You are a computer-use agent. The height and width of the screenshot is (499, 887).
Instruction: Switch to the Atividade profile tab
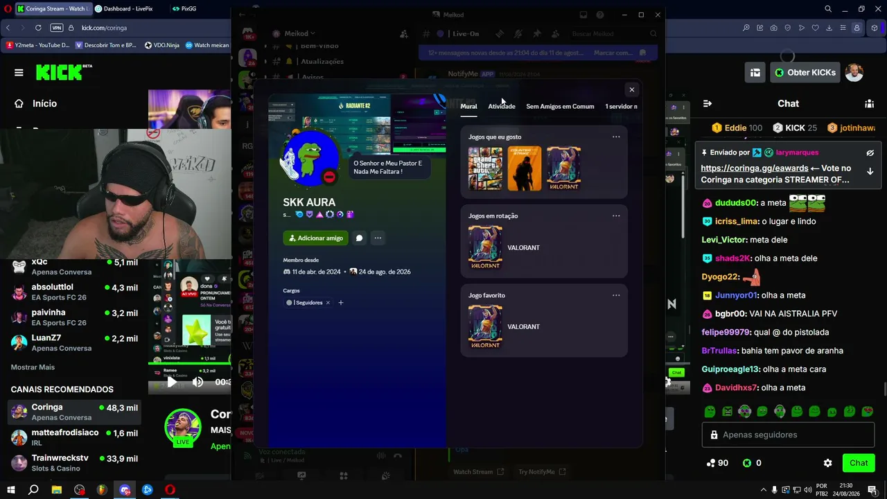[x=502, y=106]
